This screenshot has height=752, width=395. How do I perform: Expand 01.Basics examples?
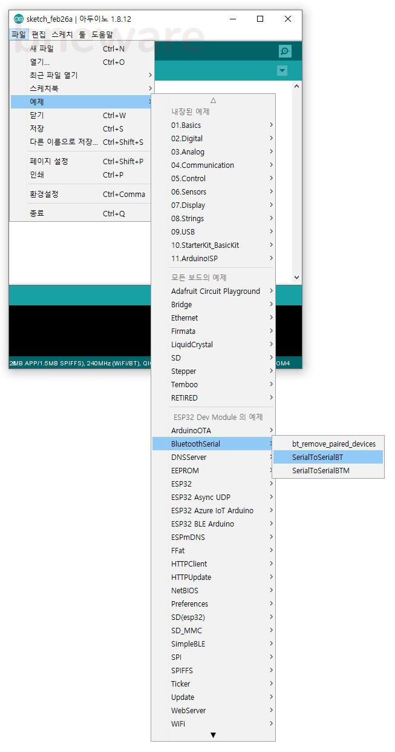213,125
